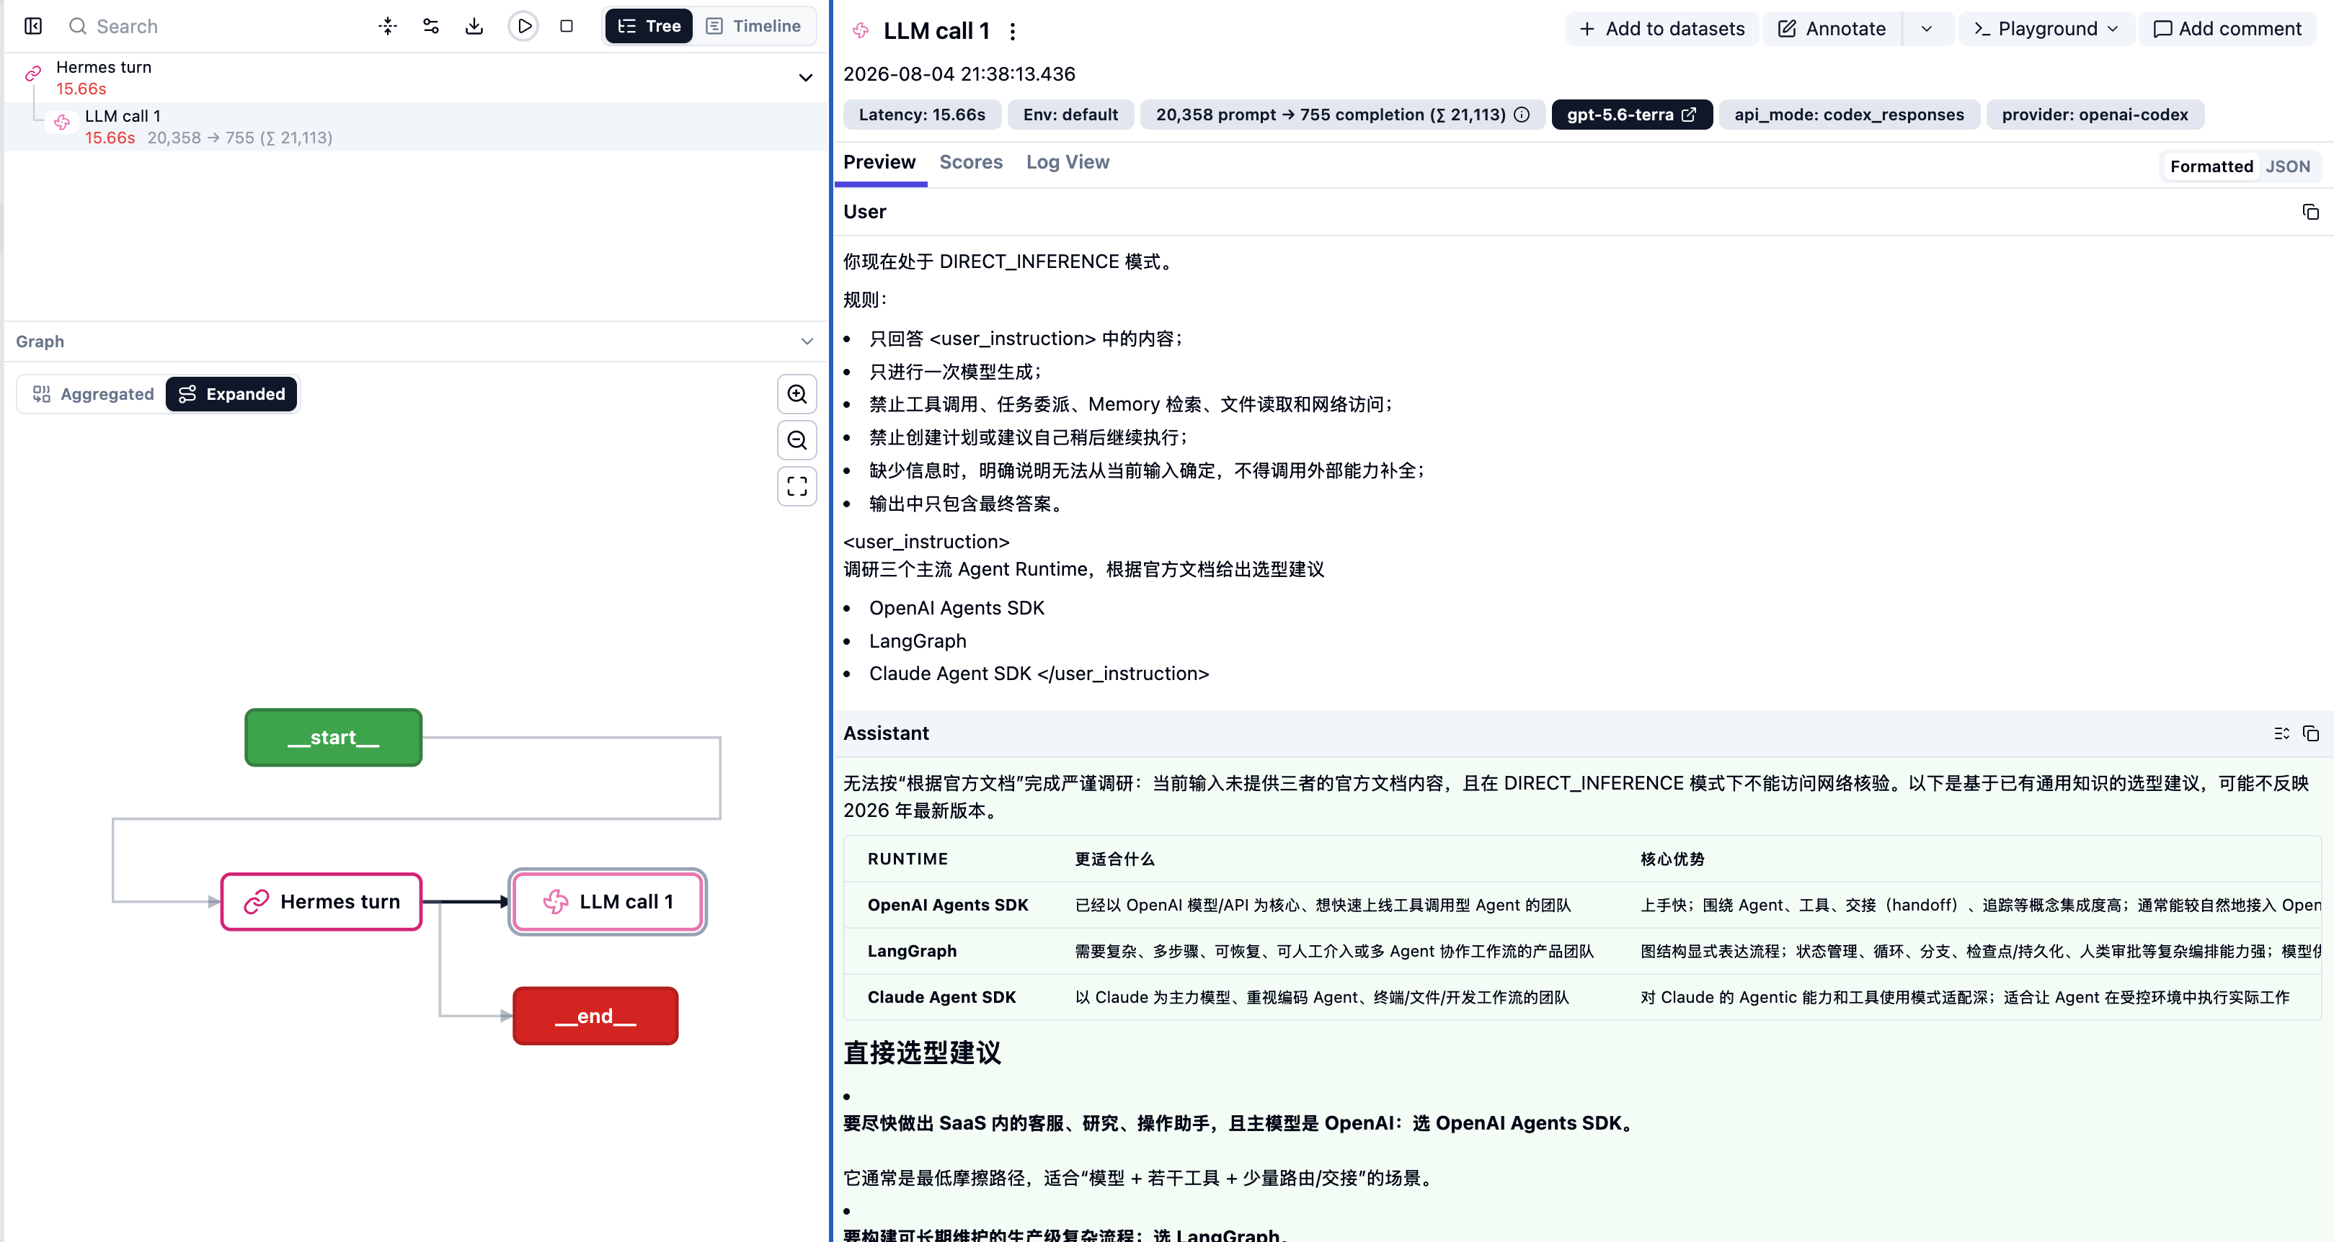Select JSON display mode

2288,166
